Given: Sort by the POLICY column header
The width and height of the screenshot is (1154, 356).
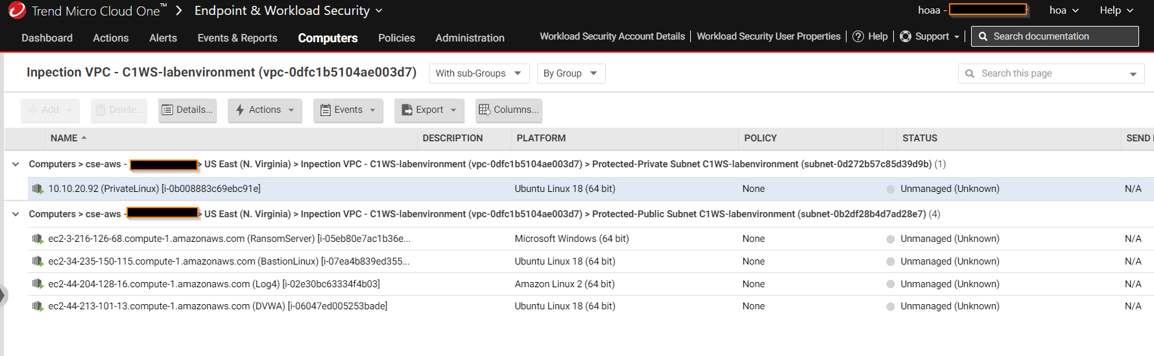Looking at the screenshot, I should click(x=760, y=138).
